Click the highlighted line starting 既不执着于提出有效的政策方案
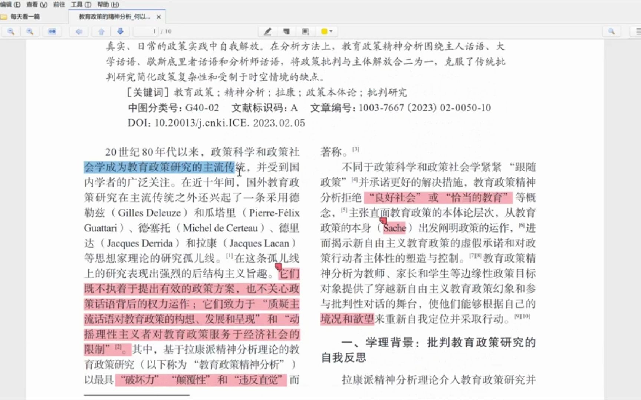Image resolution: width=641 pixels, height=400 pixels. 192,289
